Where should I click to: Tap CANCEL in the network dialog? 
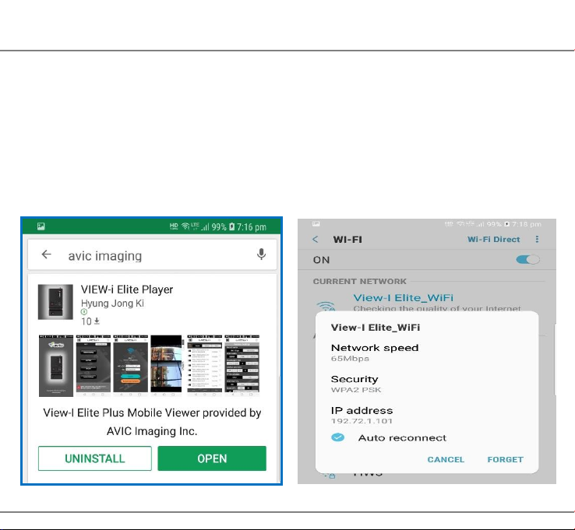pos(446,459)
